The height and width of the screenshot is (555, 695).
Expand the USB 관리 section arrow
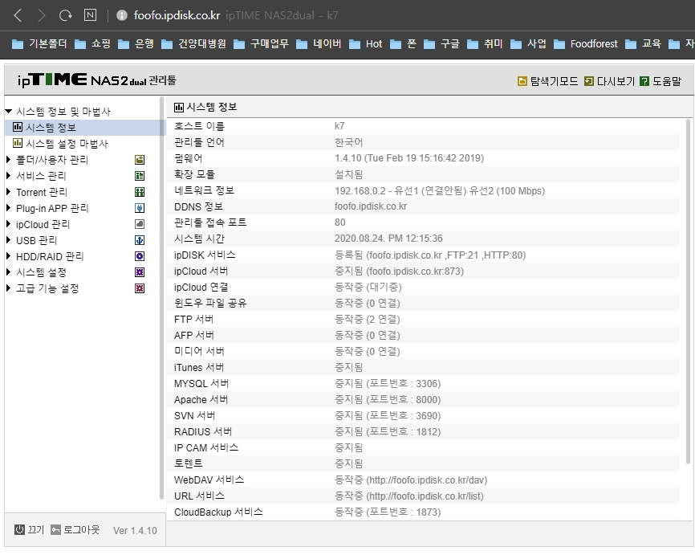click(x=8, y=239)
